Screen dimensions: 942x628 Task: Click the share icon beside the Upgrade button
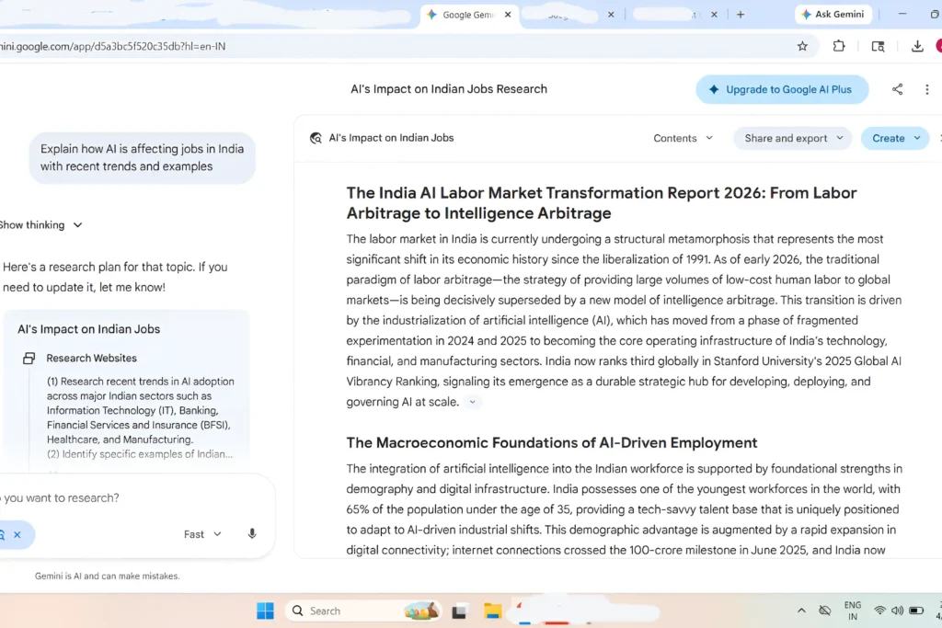897,89
